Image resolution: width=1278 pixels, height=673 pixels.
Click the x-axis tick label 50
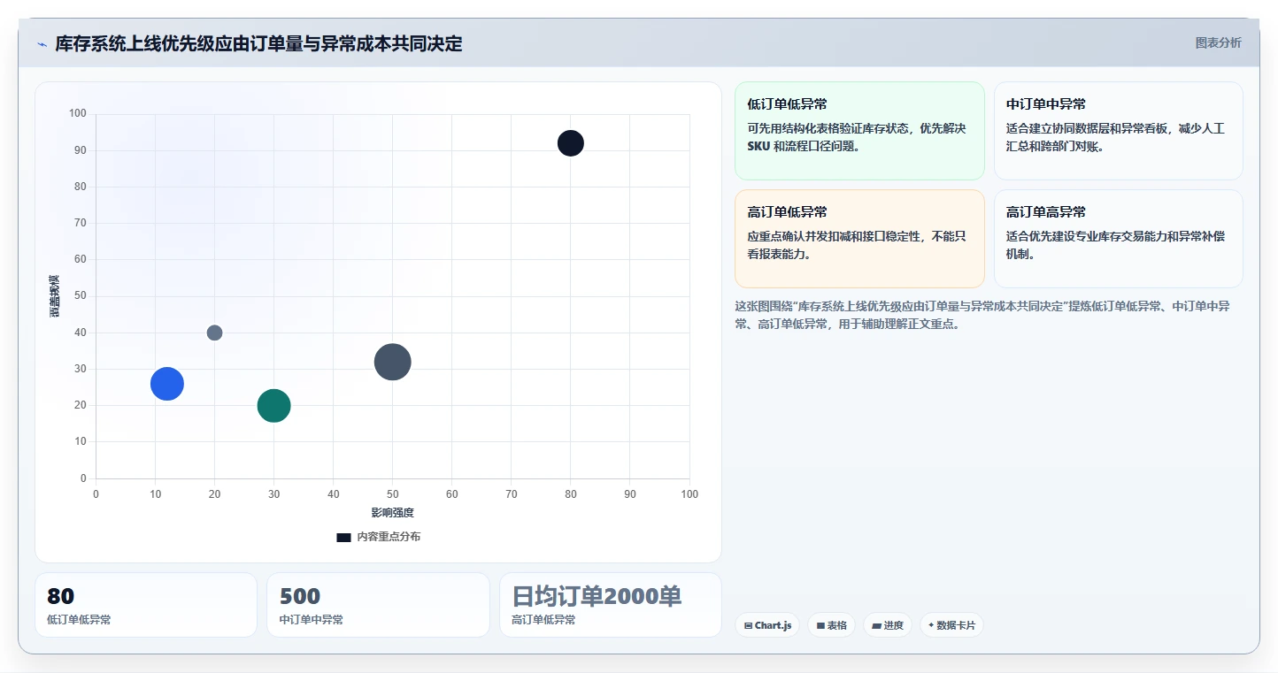pos(393,494)
